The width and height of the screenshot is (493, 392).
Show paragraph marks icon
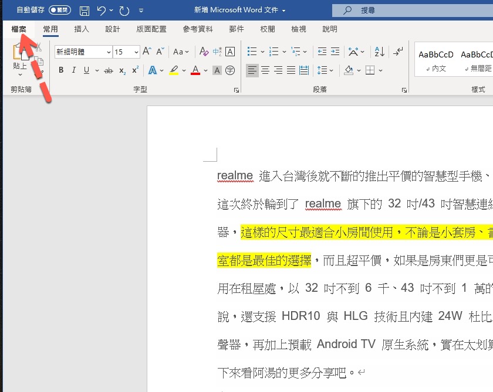(x=399, y=52)
